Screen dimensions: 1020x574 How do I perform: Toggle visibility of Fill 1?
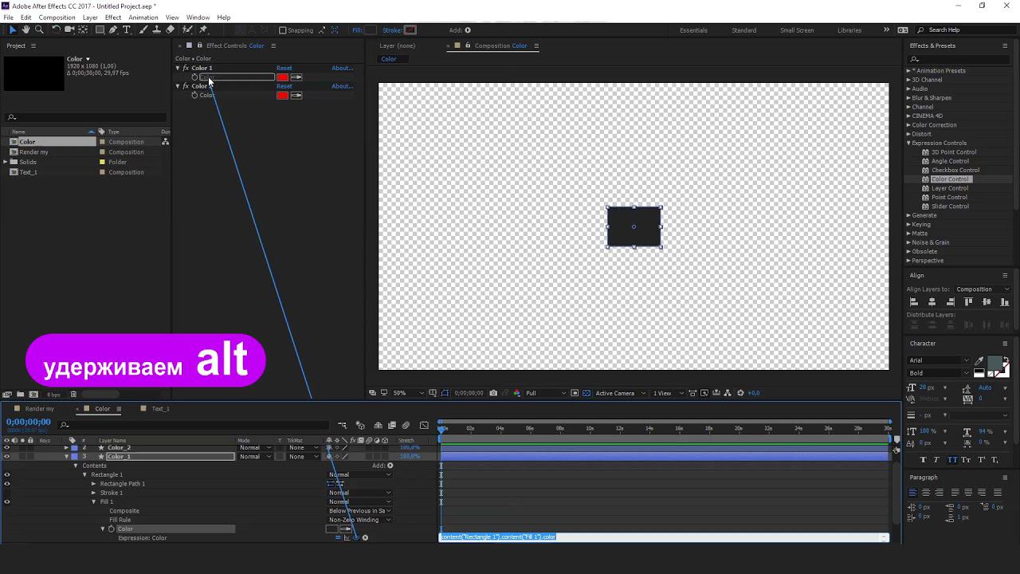pos(7,501)
